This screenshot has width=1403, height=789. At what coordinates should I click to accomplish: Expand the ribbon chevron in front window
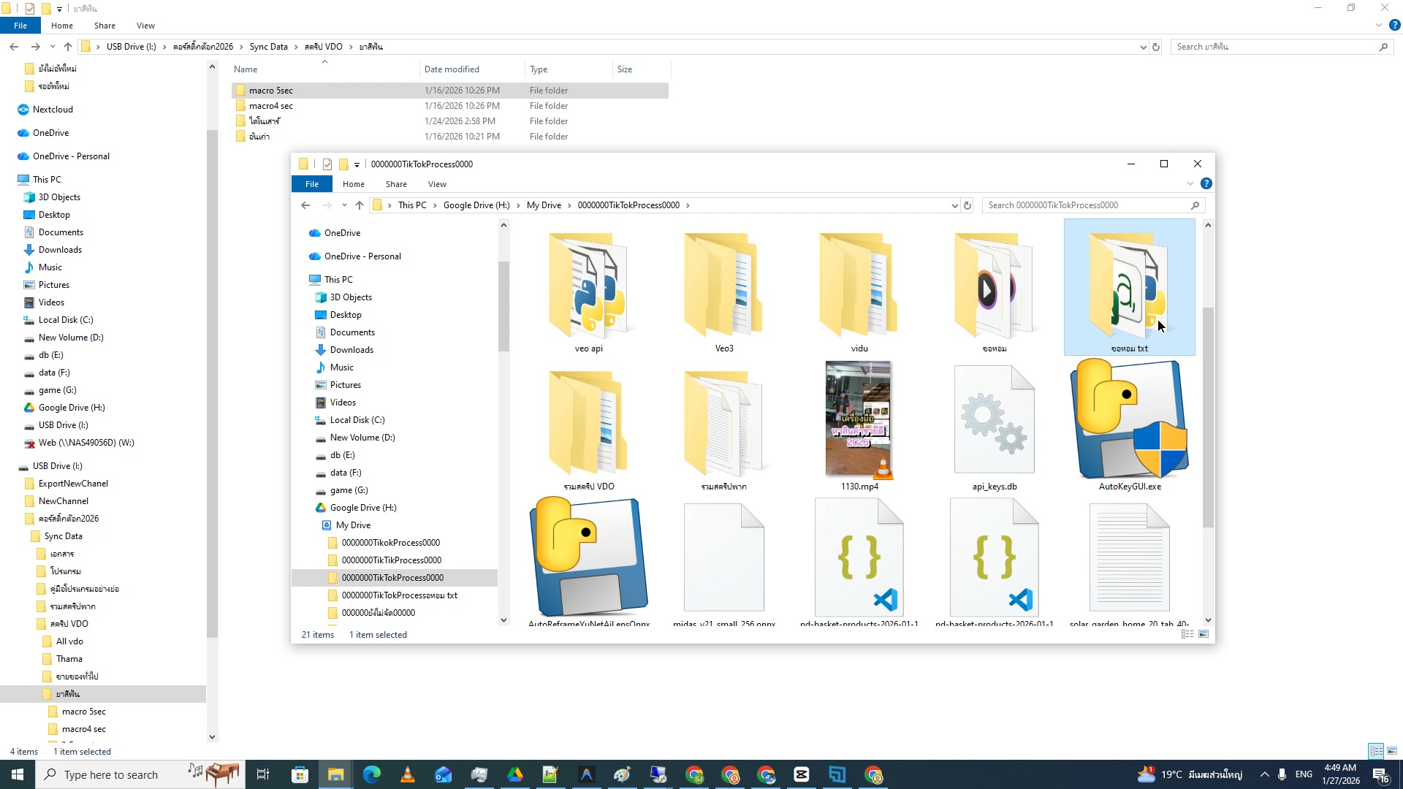(1190, 183)
